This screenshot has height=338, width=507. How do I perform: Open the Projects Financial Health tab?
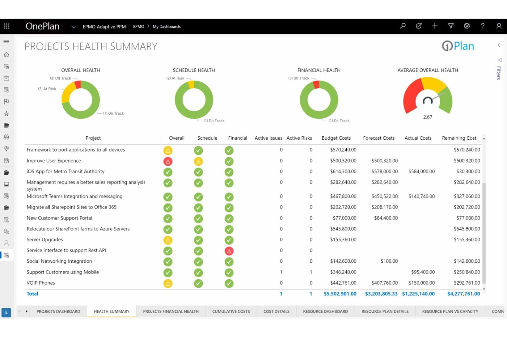pos(171,312)
